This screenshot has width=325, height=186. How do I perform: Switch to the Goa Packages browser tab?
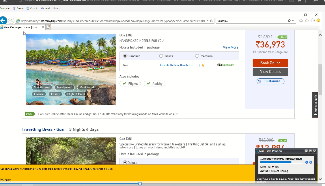coord(21,27)
